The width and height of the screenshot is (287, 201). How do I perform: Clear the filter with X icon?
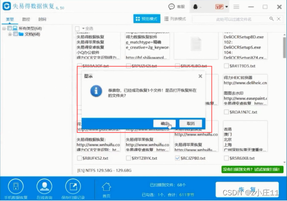point(279,19)
